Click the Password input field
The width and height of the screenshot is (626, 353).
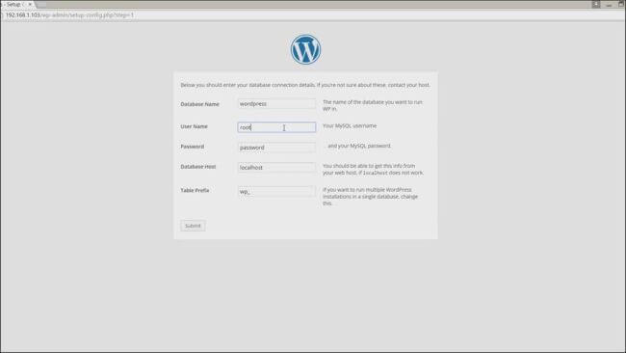276,148
